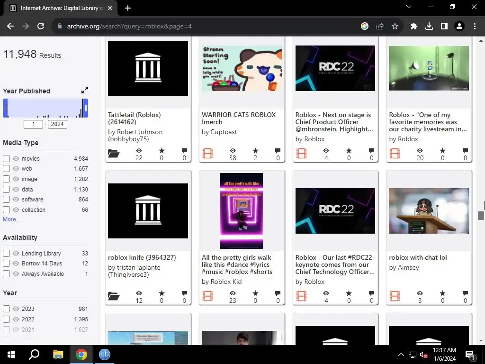The width and height of the screenshot is (485, 364).
Task: Click the start year input field
Action: coord(34,124)
